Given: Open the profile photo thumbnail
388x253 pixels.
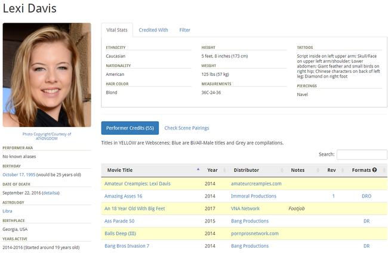Looking at the screenshot, I should click(x=47, y=75).
